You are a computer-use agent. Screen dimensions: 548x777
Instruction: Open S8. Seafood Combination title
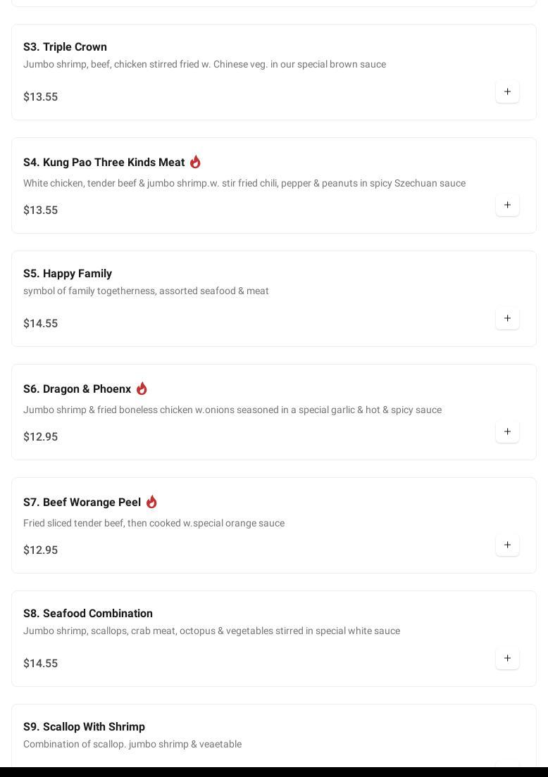[x=88, y=613]
